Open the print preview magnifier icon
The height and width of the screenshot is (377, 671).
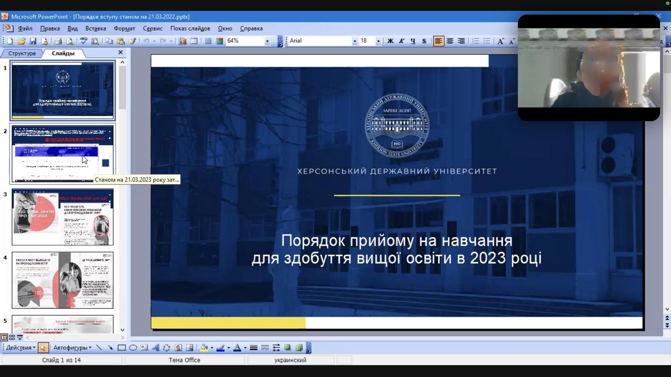click(x=70, y=41)
